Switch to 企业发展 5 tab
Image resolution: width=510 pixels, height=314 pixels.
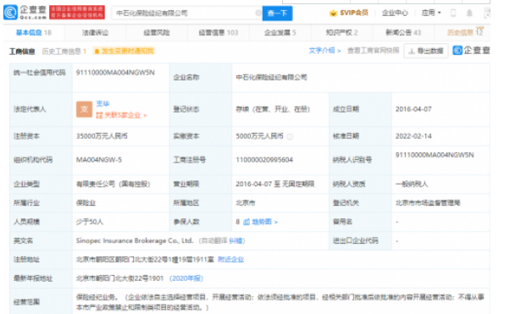[280, 32]
